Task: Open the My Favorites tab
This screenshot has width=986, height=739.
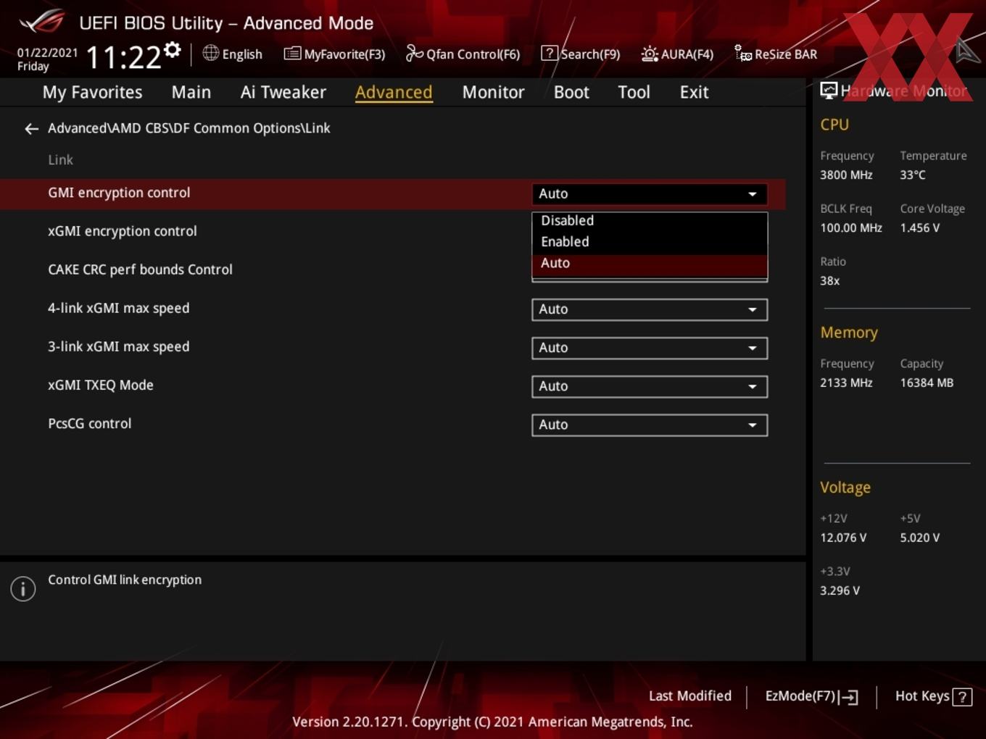Action: pyautogui.click(x=92, y=93)
